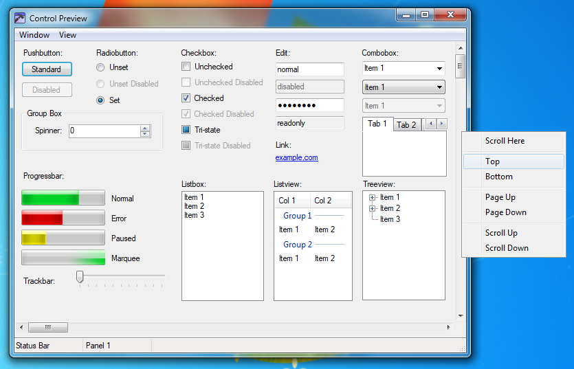This screenshot has height=369, width=574.
Task: Open the View menu
Action: click(x=68, y=35)
